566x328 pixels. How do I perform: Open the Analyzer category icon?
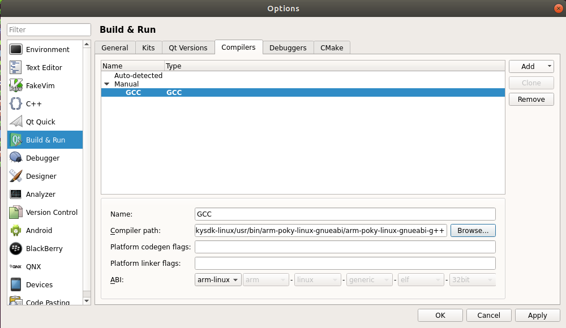[x=16, y=194]
